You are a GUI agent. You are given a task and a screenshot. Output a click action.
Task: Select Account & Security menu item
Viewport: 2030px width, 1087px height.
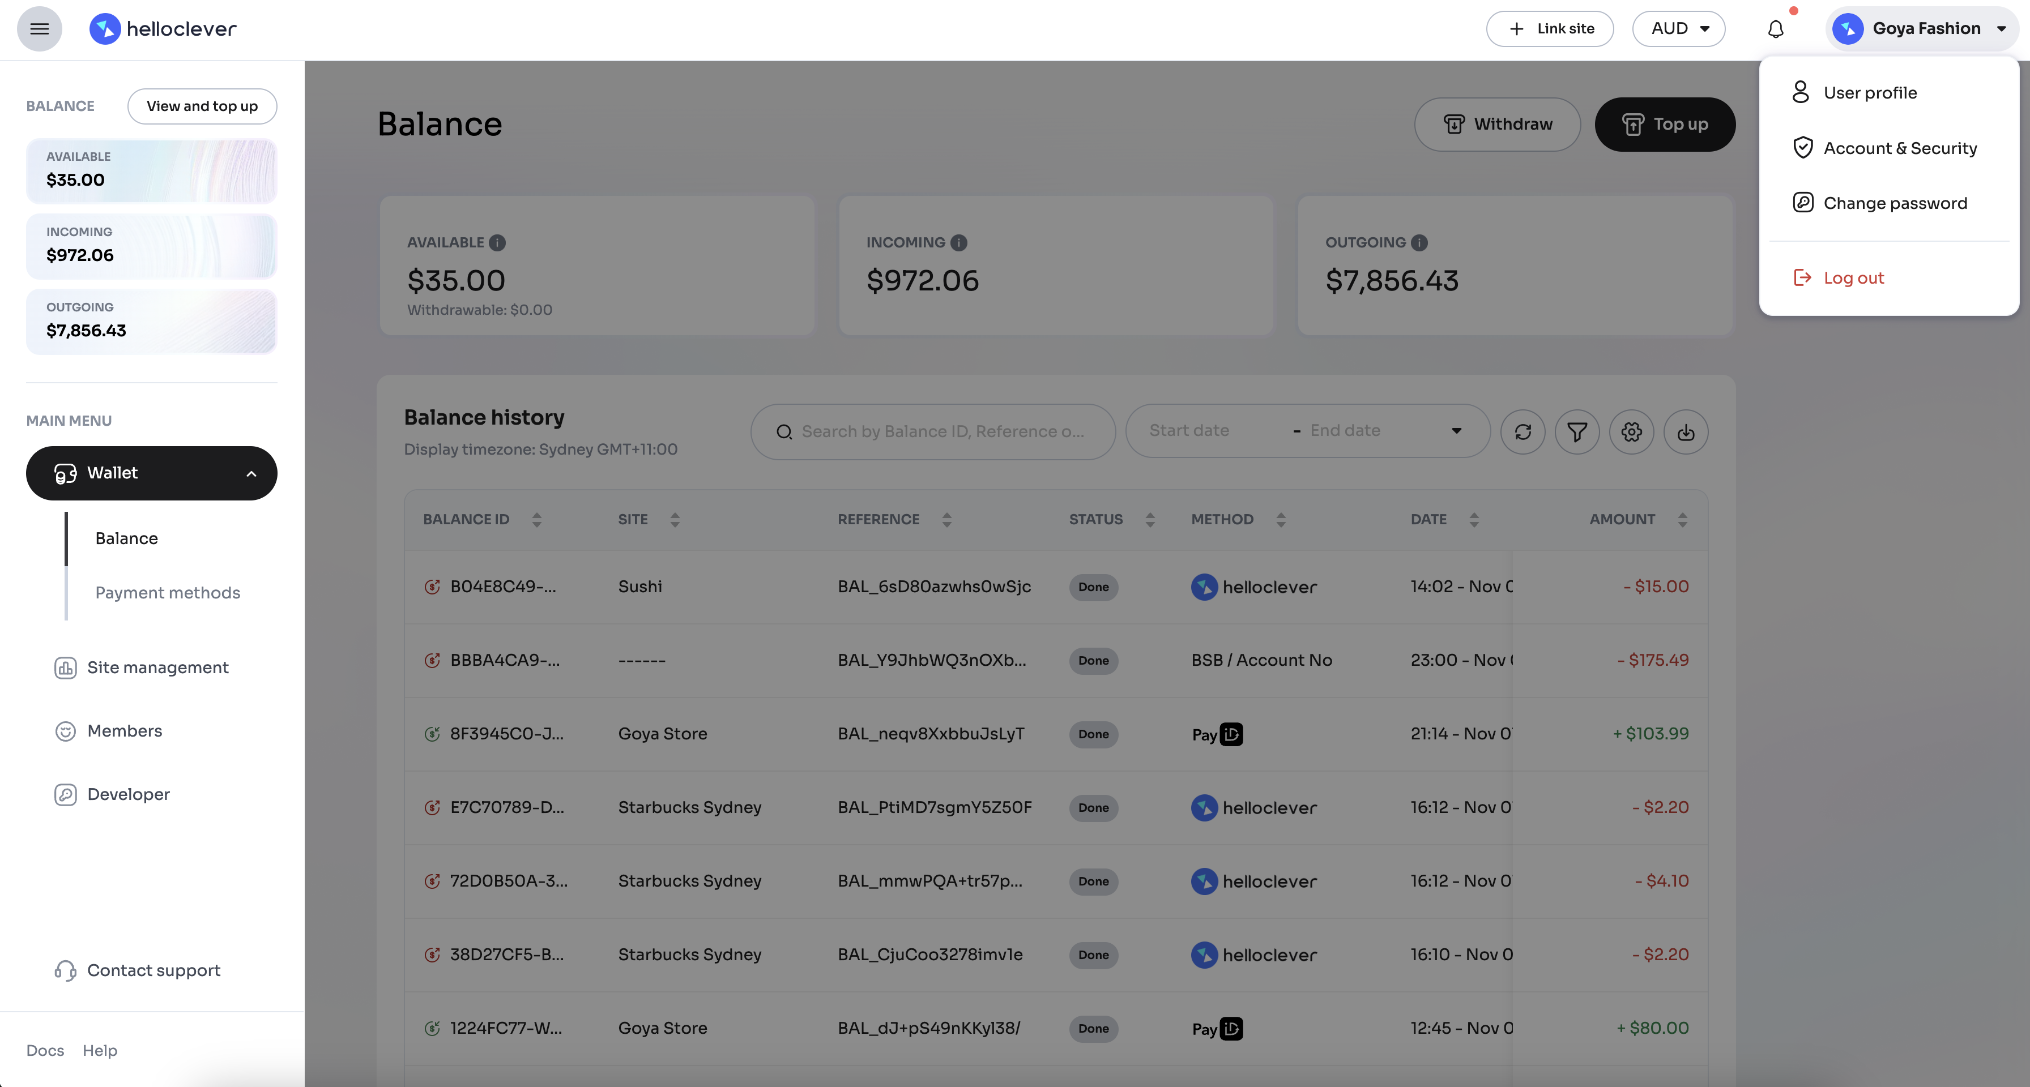[x=1899, y=148]
